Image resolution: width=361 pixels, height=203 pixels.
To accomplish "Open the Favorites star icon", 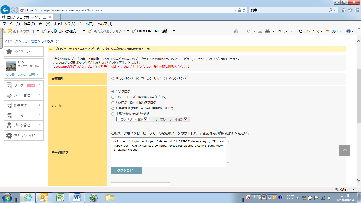I will [x=350, y=10].
